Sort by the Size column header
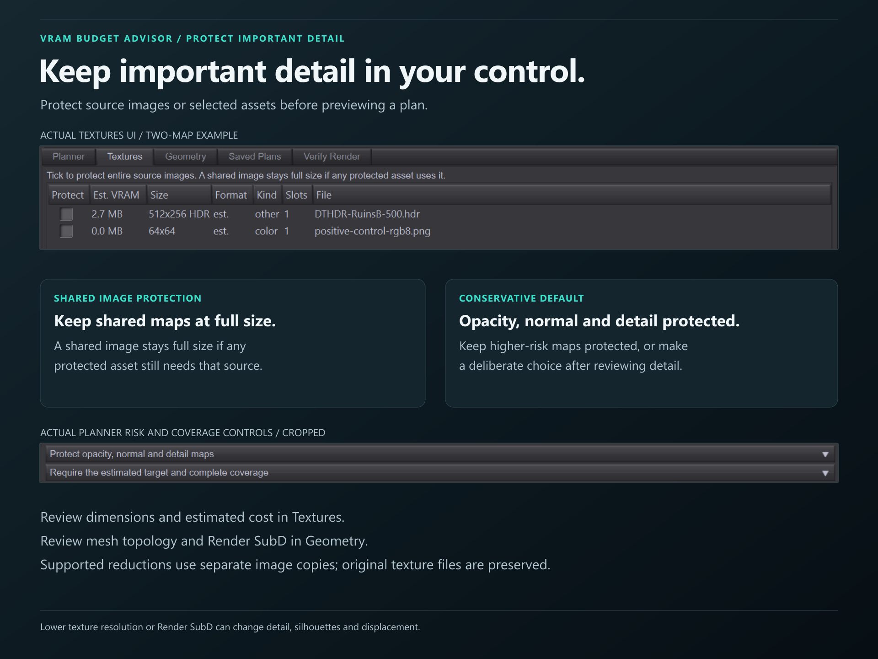 (x=179, y=195)
